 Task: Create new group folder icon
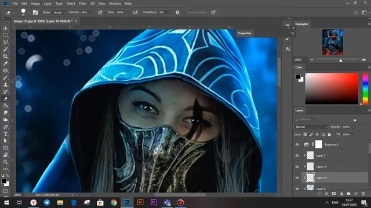[x=348, y=194]
